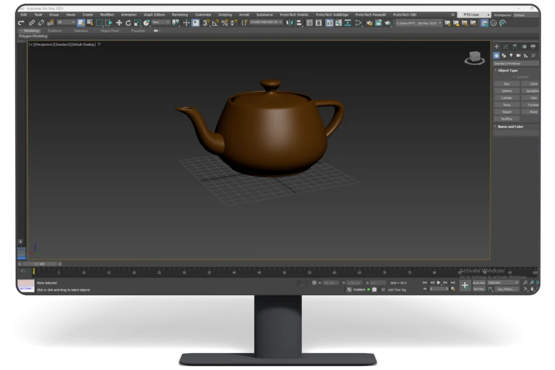
Task: Click Render Production teapot icon
Action: pyautogui.click(x=388, y=23)
